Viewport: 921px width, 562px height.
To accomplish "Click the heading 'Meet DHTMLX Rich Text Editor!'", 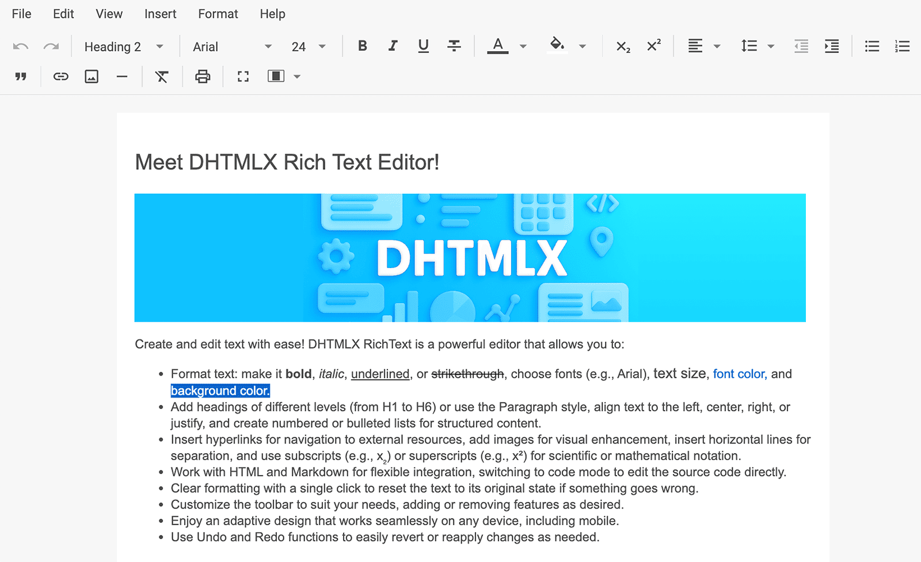I will pyautogui.click(x=287, y=162).
